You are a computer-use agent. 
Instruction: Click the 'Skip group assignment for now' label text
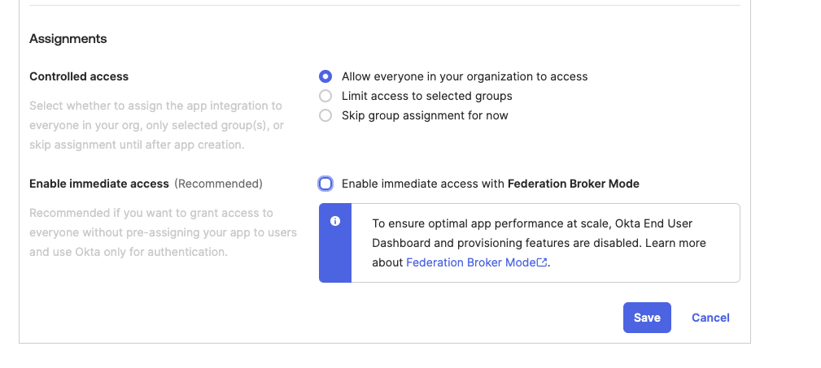425,115
